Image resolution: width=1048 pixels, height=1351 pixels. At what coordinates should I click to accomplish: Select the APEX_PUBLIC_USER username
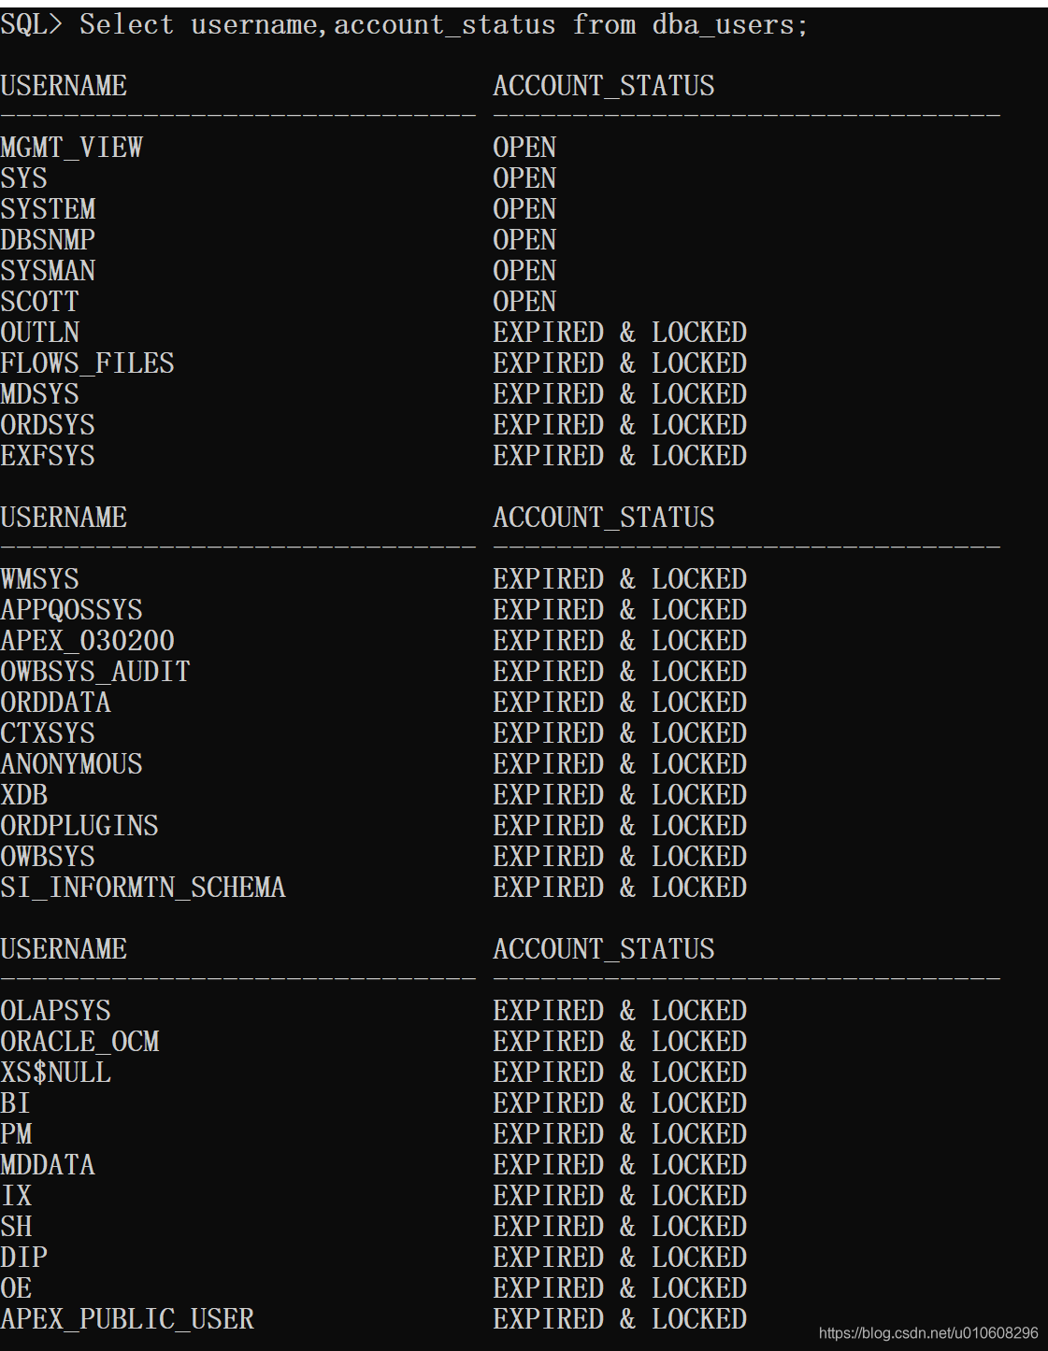[127, 1319]
